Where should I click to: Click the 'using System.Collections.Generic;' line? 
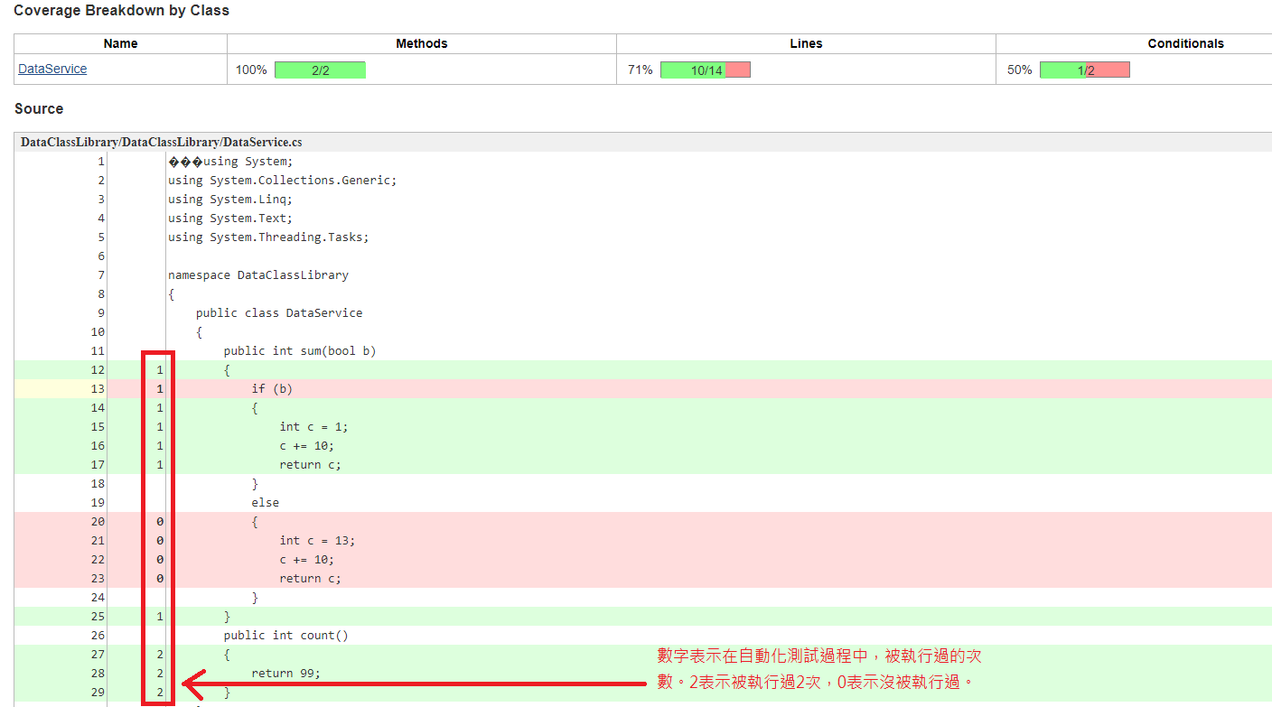pyautogui.click(x=282, y=181)
